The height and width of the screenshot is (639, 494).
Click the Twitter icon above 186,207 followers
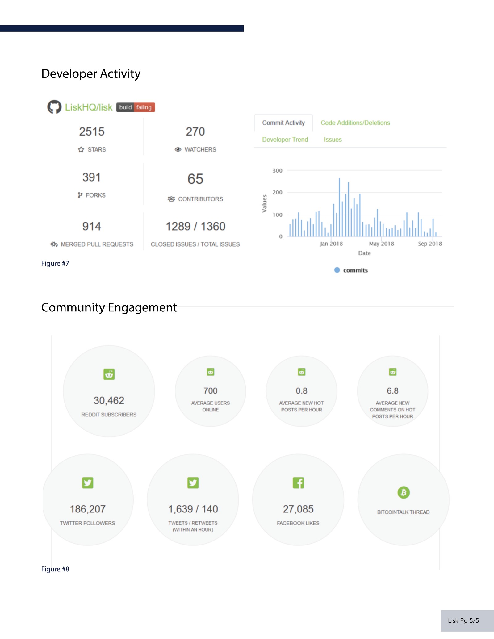pos(88,482)
